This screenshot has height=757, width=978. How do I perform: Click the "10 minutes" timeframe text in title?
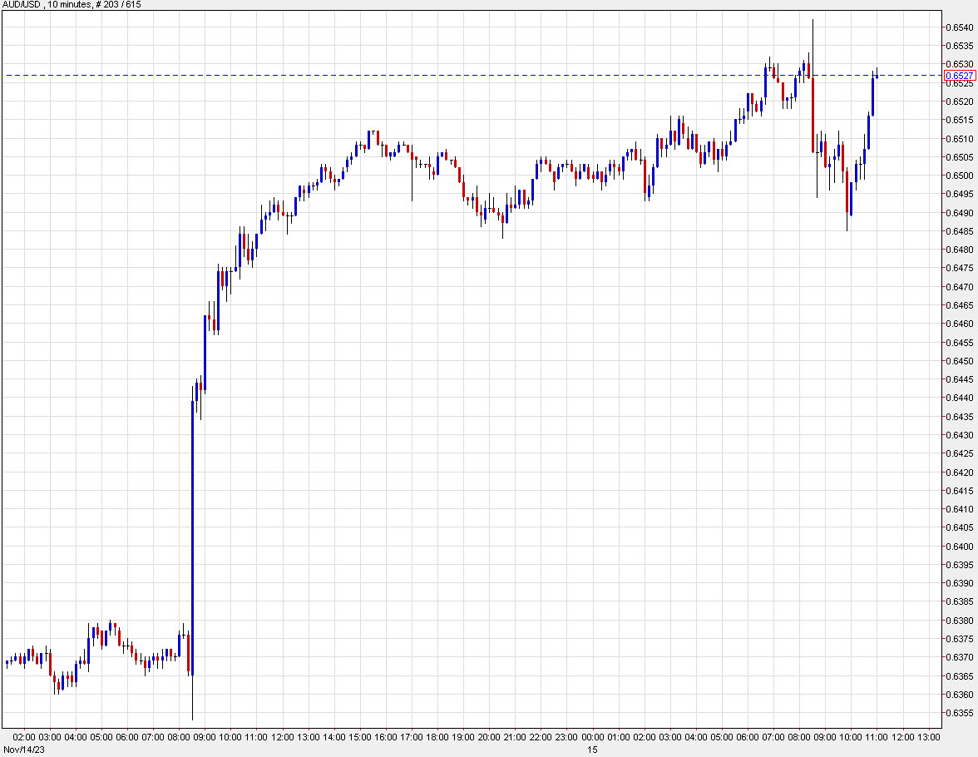coord(66,6)
